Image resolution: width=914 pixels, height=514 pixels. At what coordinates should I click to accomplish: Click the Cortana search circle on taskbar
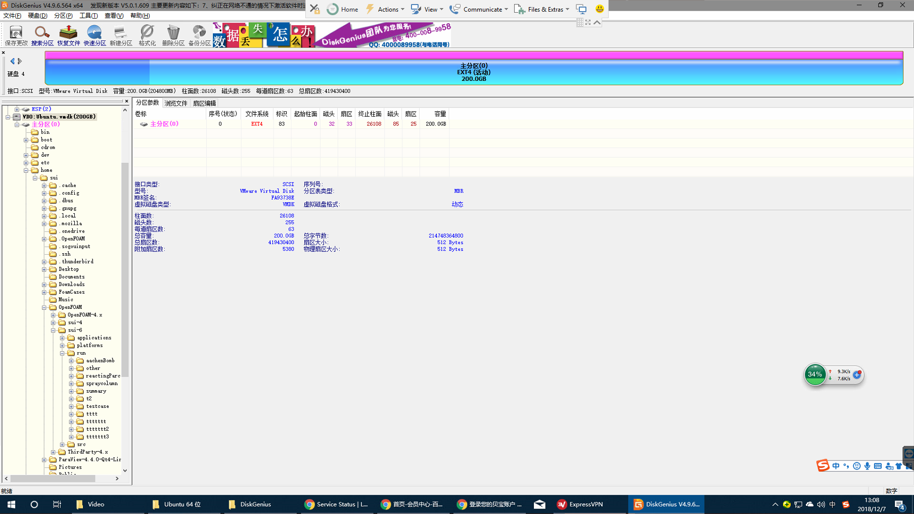tap(34, 504)
